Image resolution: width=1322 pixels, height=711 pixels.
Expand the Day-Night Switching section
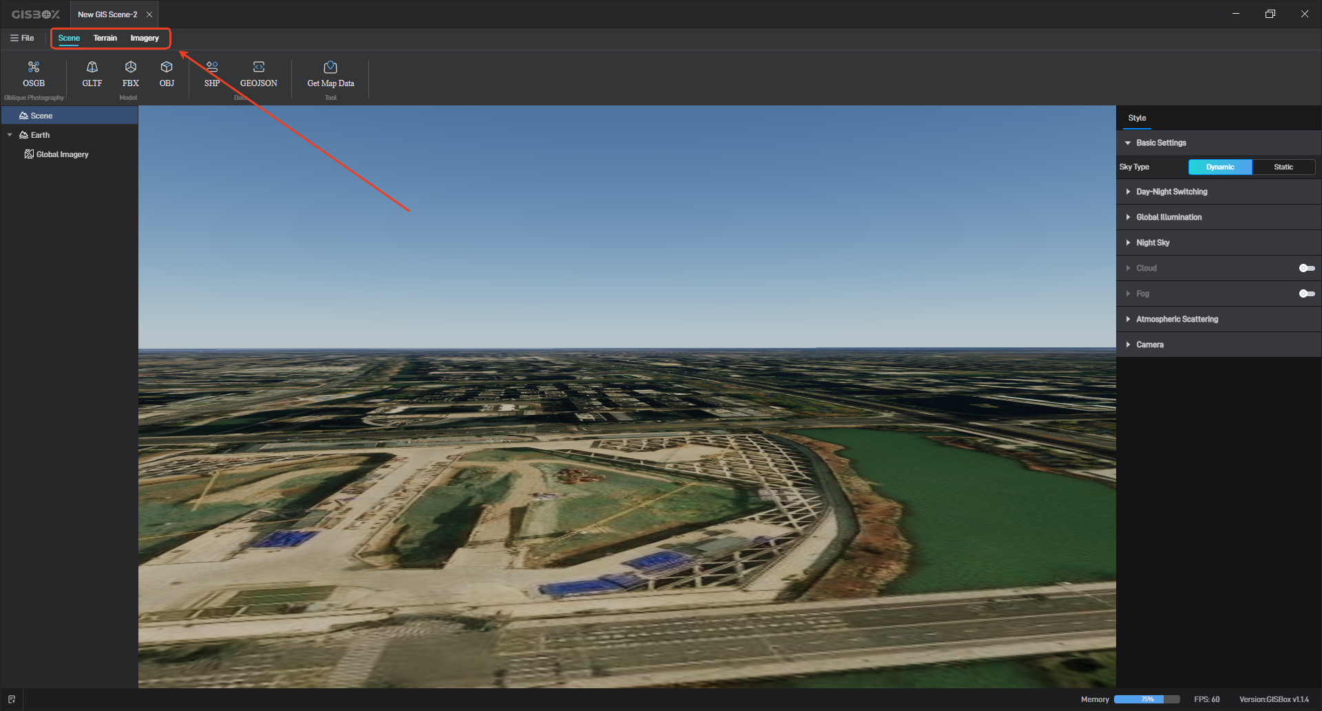1219,192
